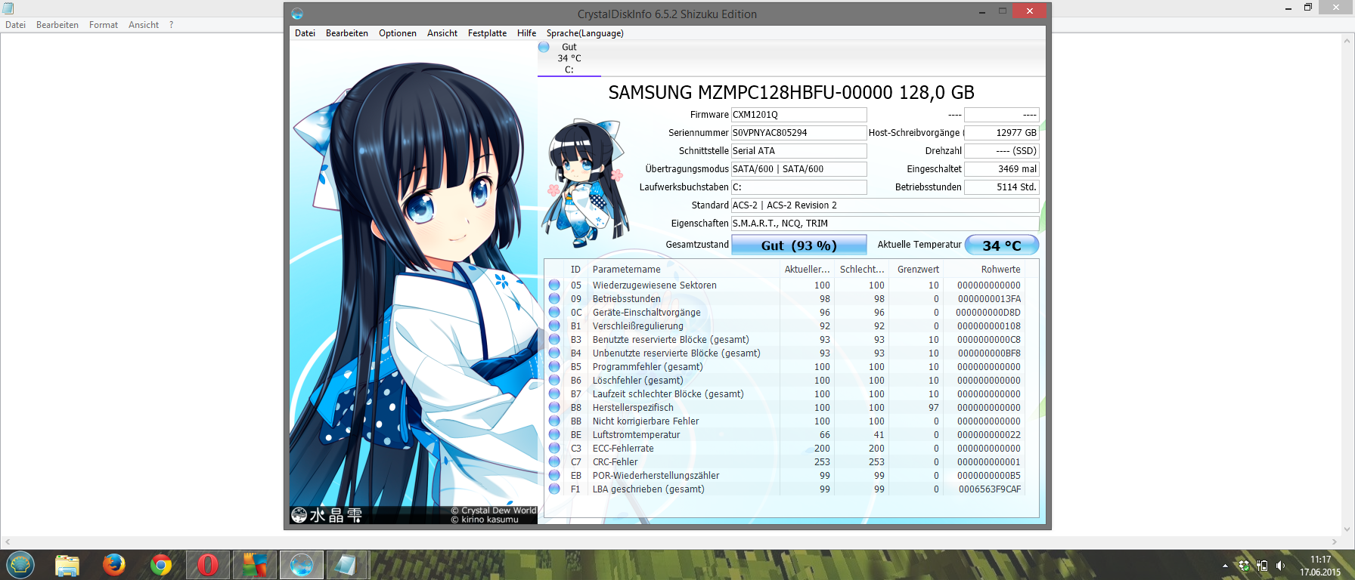
Task: Click status icon for Verschleißregulierung row
Action: [x=554, y=325]
